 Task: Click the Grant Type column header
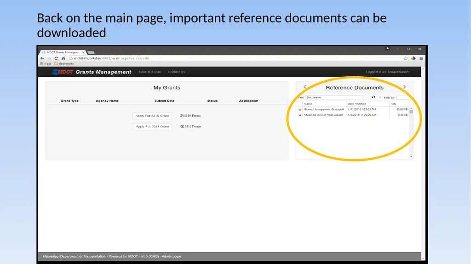coord(69,101)
